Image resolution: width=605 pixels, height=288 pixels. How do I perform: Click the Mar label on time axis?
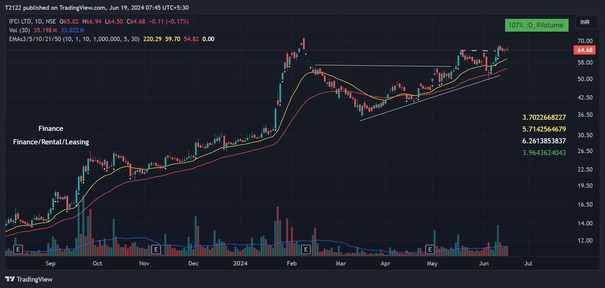(341, 263)
